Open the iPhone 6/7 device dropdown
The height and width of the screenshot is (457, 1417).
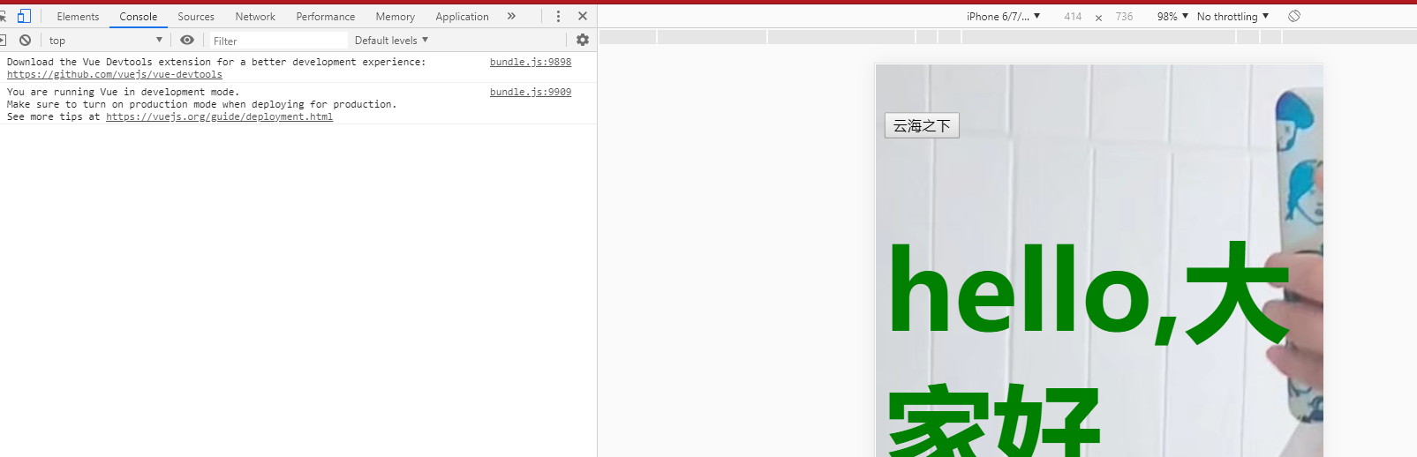1003,16
